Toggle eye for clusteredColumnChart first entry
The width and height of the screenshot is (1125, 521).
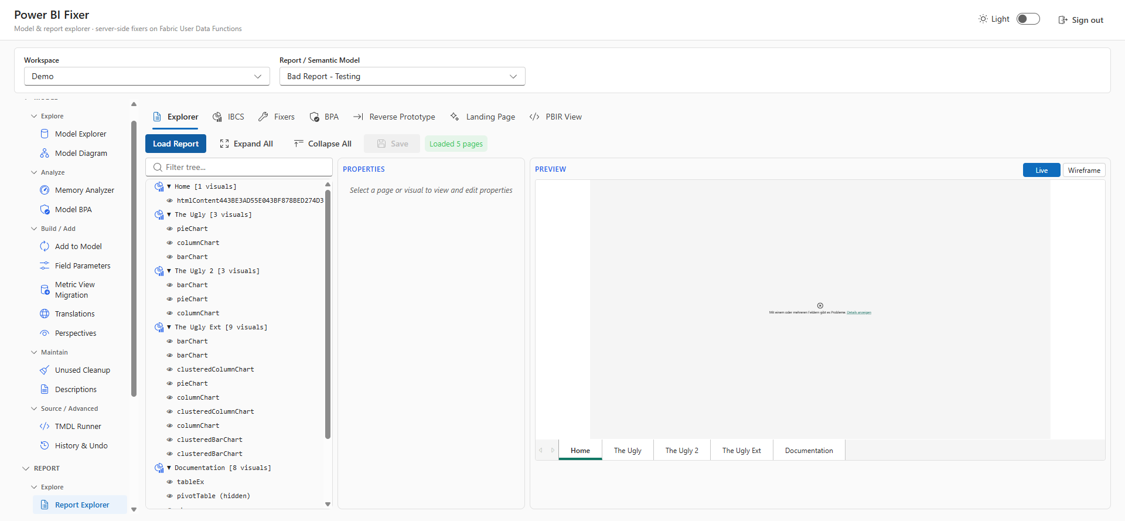pyautogui.click(x=169, y=369)
